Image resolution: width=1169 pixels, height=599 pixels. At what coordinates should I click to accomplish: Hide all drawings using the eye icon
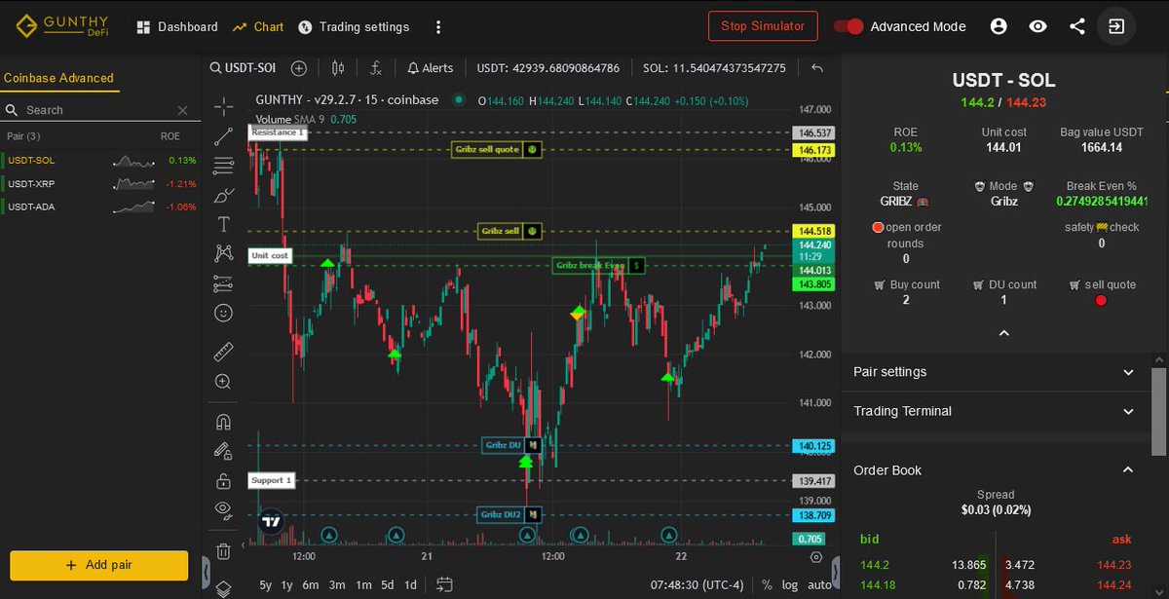click(x=223, y=509)
